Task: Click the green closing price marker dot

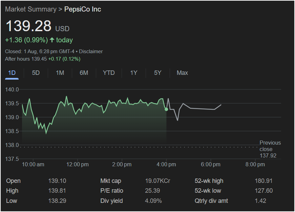Action: [x=166, y=109]
